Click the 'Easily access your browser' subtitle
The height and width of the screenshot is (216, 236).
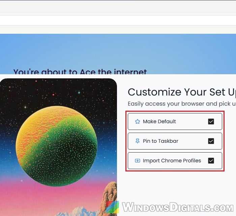(182, 104)
